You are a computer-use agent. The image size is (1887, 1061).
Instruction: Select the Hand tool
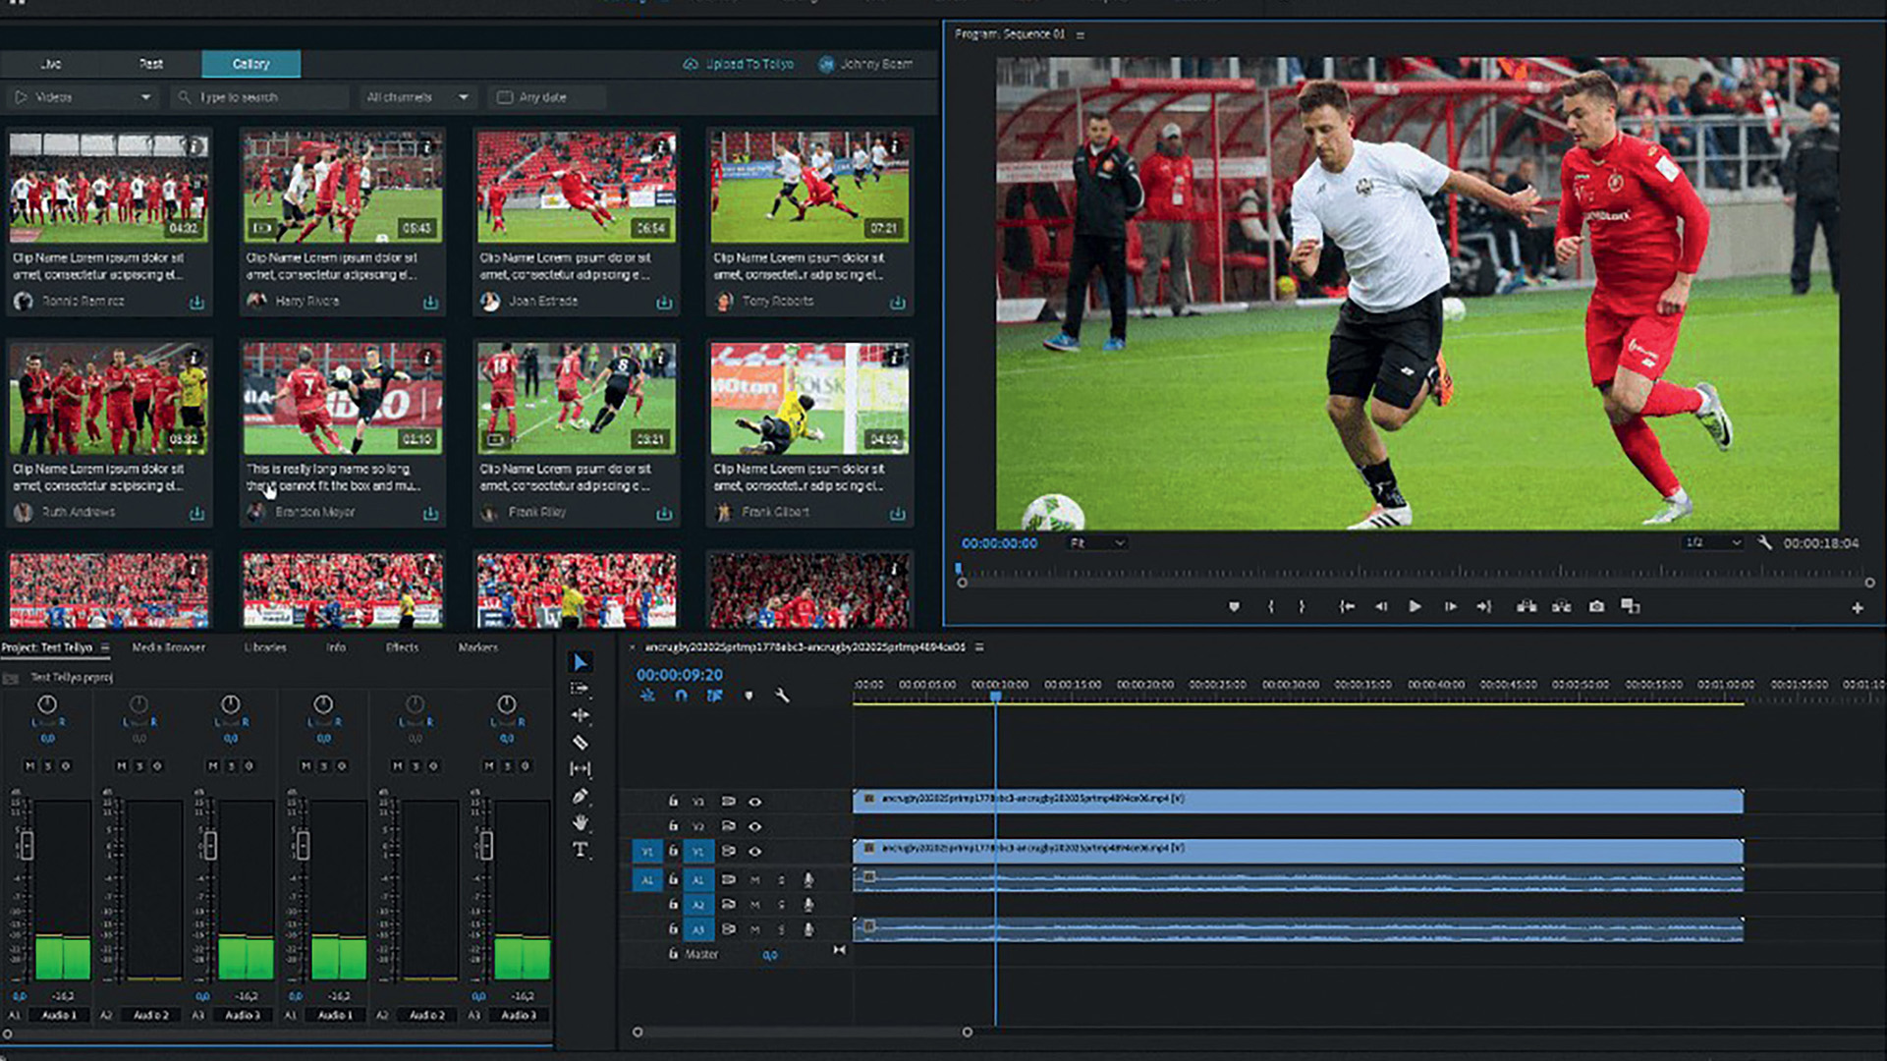[580, 822]
